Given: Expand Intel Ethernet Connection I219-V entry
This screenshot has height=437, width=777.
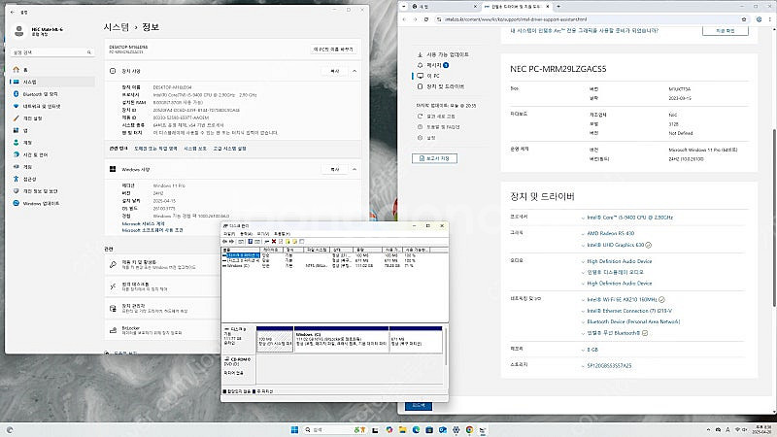Looking at the screenshot, I should pos(628,311).
